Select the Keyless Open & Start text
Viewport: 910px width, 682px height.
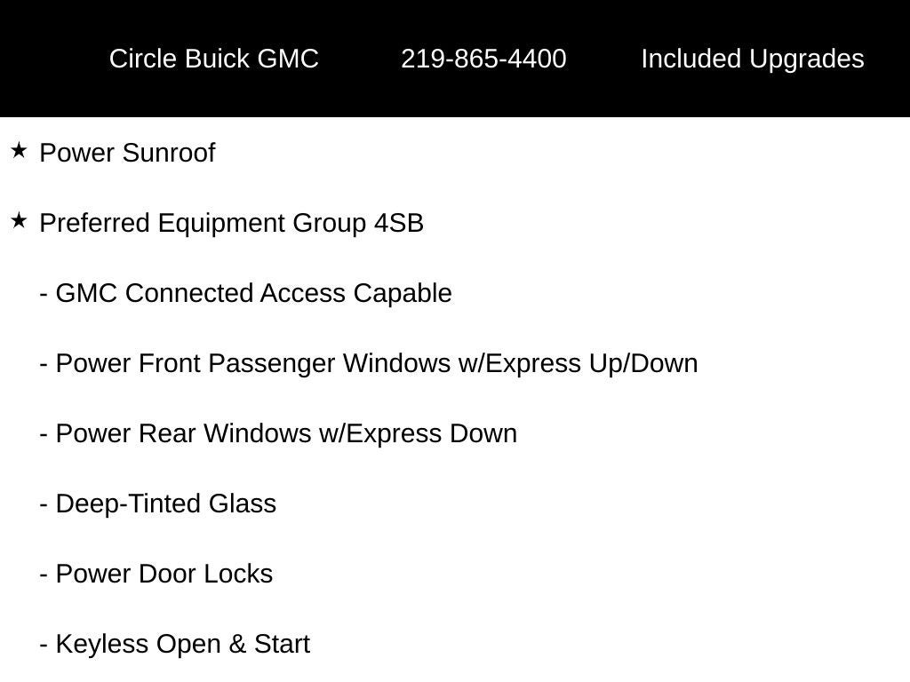(x=182, y=644)
